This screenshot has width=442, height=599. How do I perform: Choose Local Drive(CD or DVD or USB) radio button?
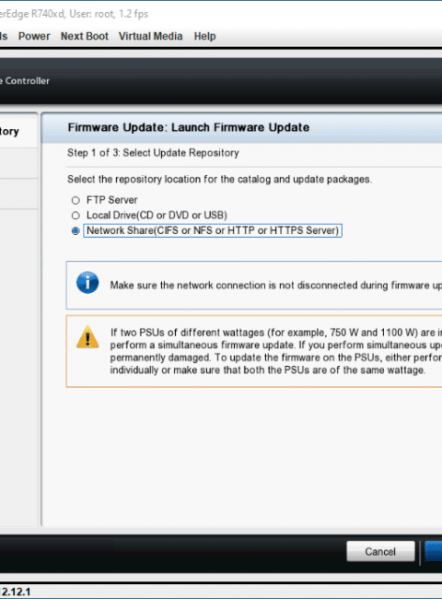coord(76,216)
